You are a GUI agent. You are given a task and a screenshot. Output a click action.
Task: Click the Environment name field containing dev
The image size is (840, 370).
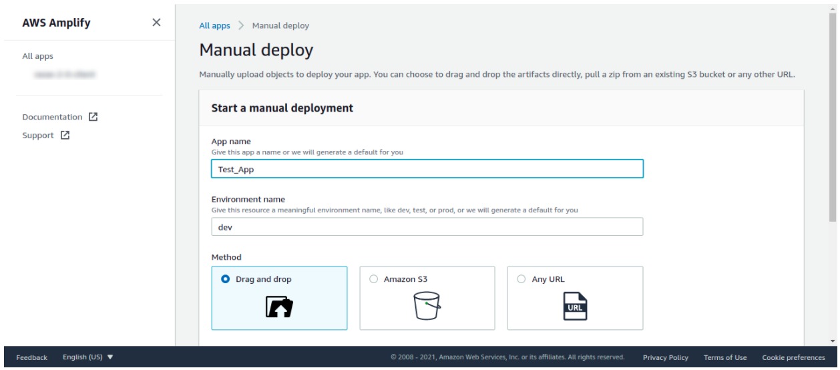[x=427, y=226]
